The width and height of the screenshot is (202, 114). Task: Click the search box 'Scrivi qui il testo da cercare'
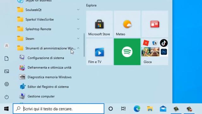(58, 109)
